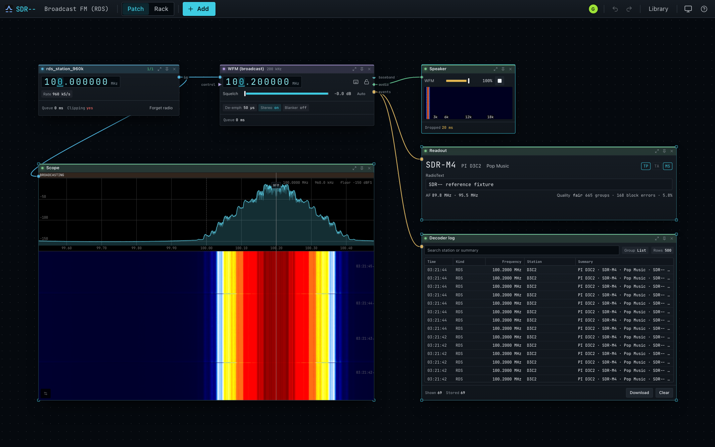715x447 pixels.
Task: Click the WFM tuner marker in Scope spectrum
Action: coord(276,185)
